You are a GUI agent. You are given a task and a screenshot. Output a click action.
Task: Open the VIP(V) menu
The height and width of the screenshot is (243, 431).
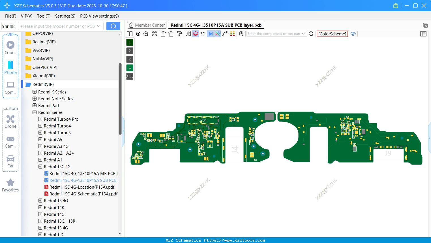[27, 16]
